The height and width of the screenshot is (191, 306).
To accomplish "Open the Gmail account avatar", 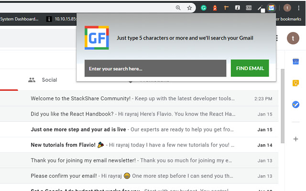I will pos(293,38).
